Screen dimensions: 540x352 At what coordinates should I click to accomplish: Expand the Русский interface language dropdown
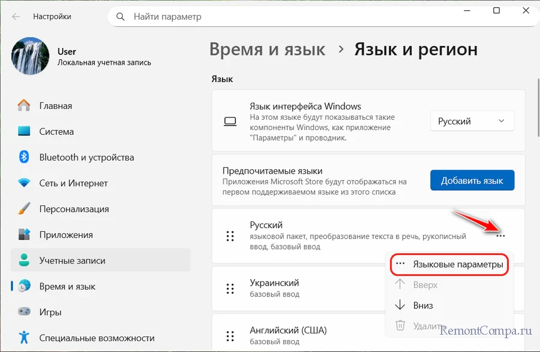click(x=472, y=122)
